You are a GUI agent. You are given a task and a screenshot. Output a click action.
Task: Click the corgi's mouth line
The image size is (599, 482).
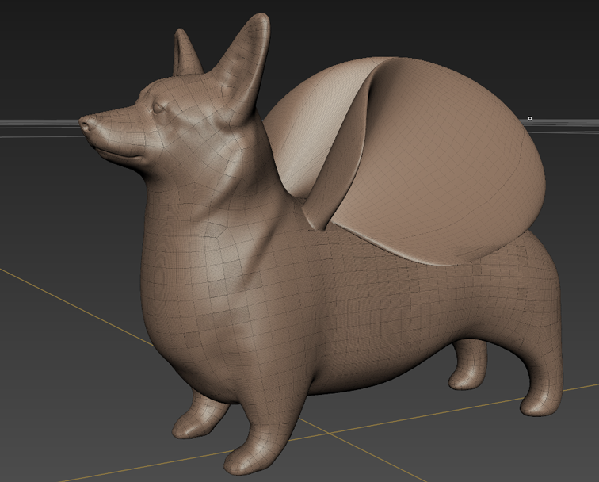click(119, 152)
